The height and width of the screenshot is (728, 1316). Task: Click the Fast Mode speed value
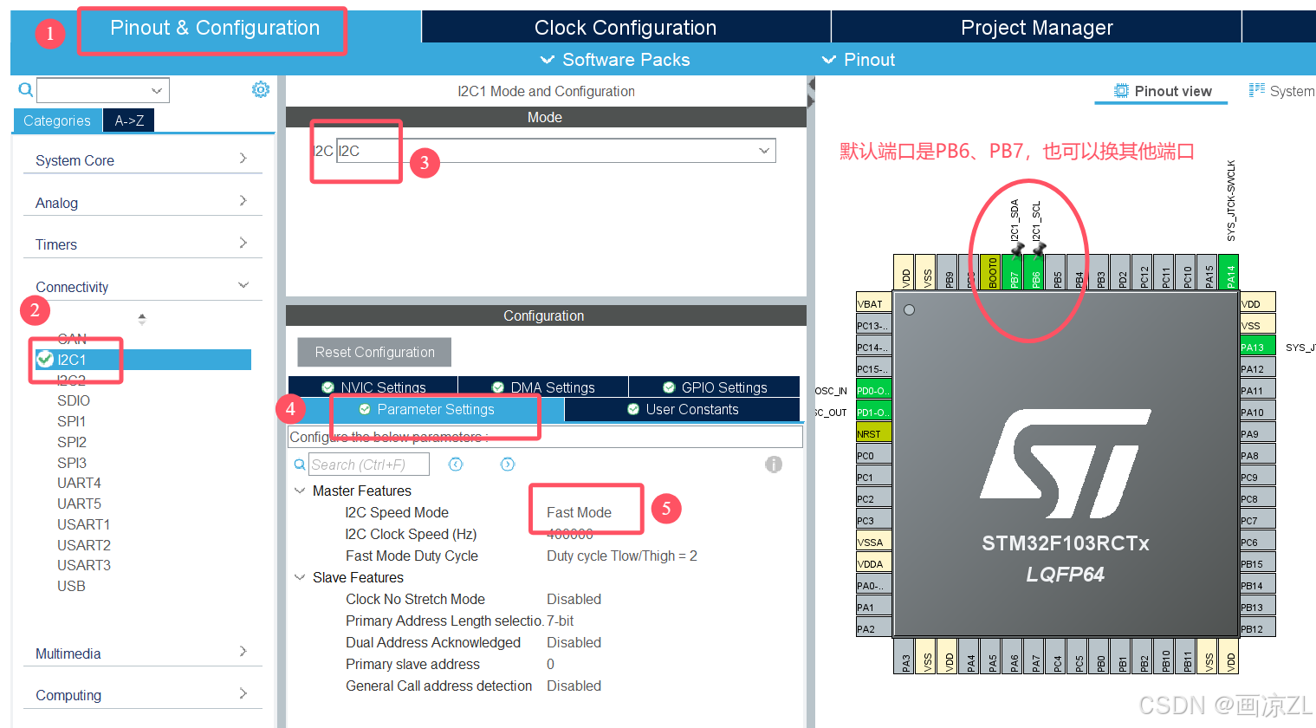(x=579, y=512)
